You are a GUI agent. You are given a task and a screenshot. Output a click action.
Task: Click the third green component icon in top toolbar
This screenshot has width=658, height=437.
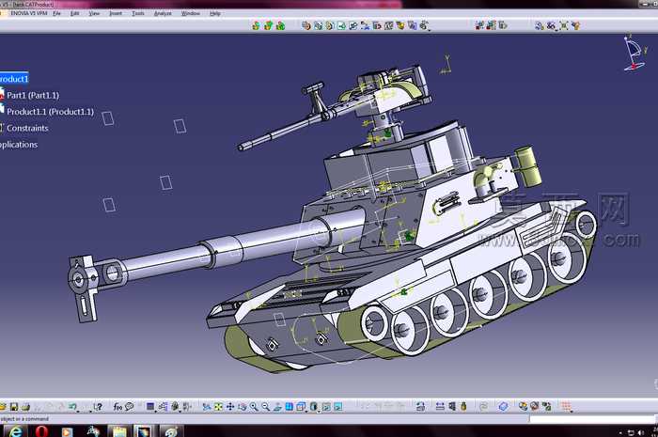pyautogui.click(x=280, y=26)
